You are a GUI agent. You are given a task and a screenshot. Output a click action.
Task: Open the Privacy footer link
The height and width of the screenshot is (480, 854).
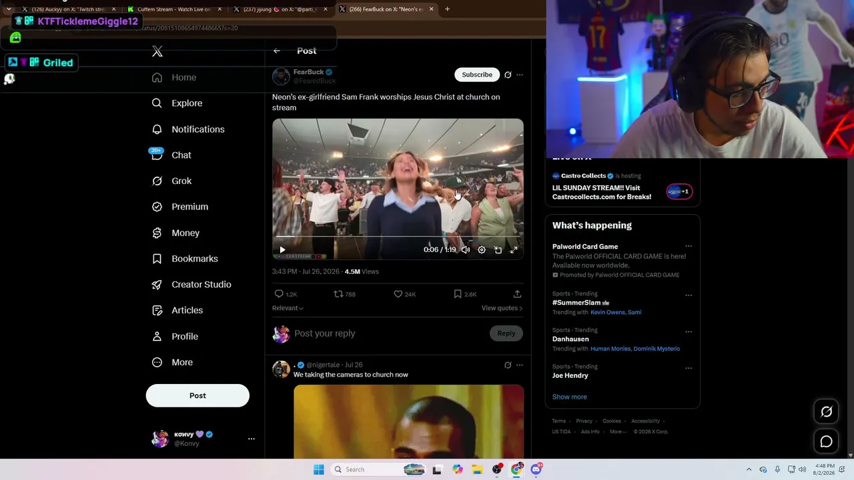(x=584, y=421)
